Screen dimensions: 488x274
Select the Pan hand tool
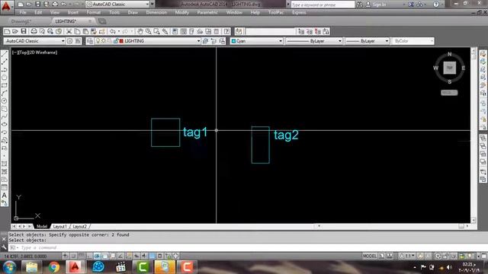pyautogui.click(x=140, y=31)
